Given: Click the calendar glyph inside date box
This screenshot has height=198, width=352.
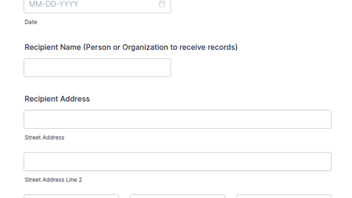Looking at the screenshot, I should click(x=162, y=4).
